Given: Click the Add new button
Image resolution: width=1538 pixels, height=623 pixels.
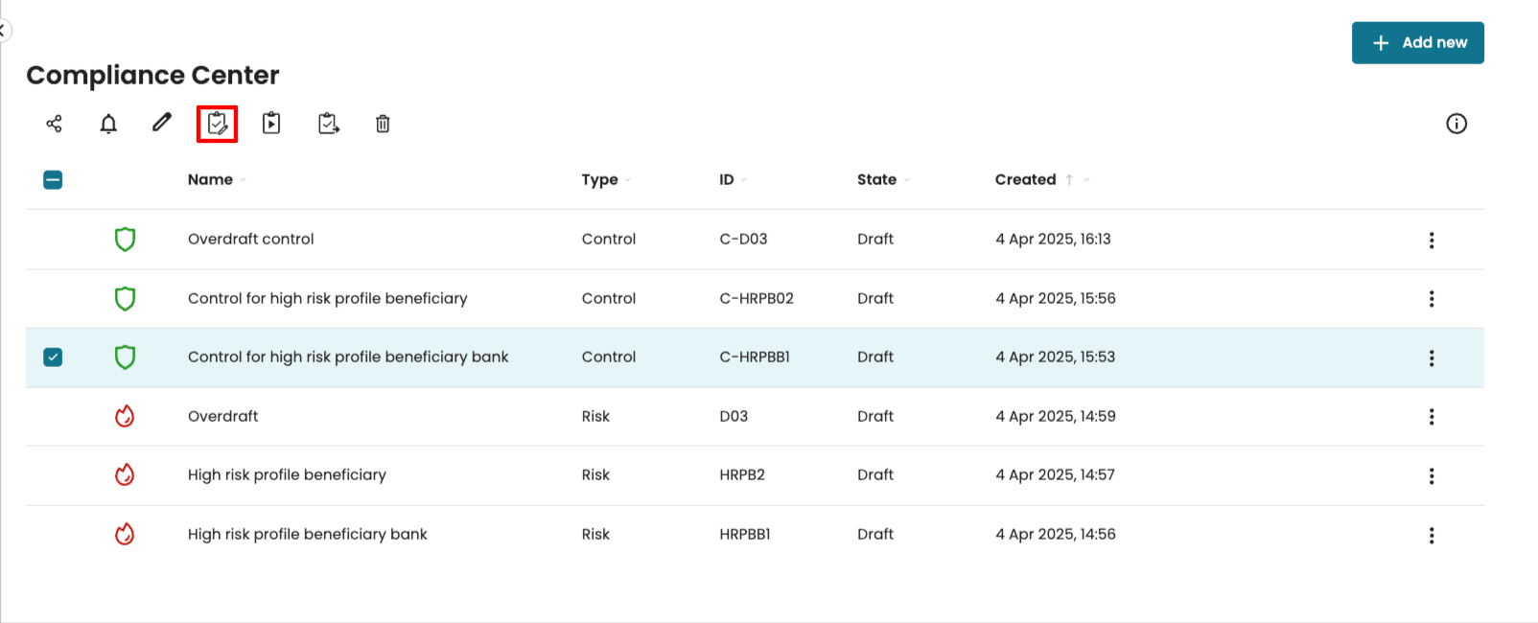Looking at the screenshot, I should point(1417,43).
